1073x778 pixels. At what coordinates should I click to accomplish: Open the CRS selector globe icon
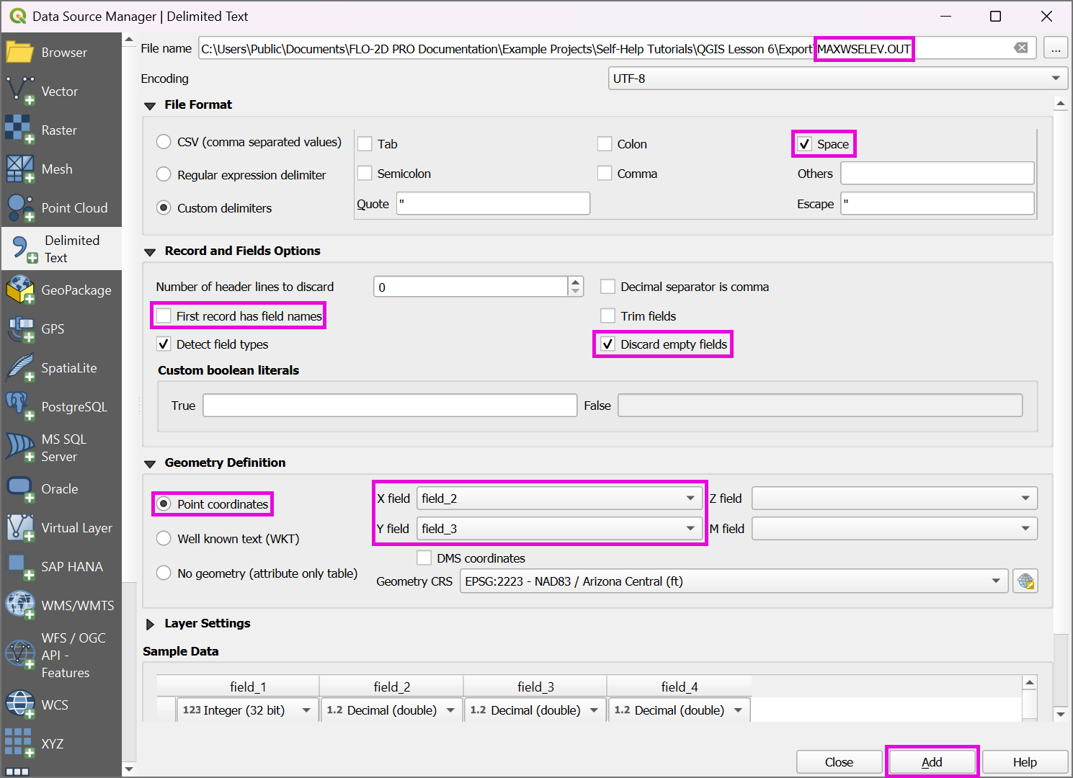coord(1025,581)
